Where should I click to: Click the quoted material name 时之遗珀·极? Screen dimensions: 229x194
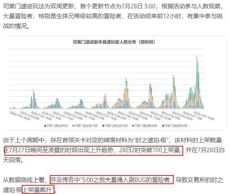pyautogui.click(x=151, y=140)
